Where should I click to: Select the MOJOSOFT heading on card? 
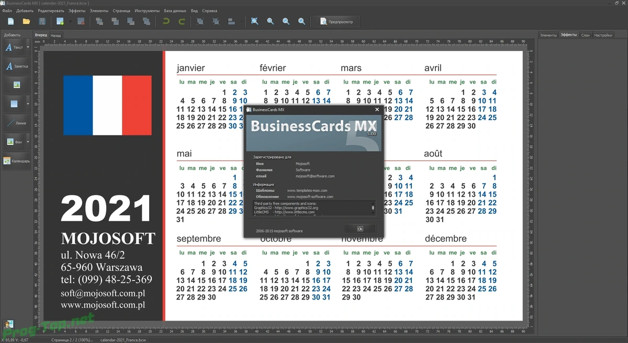click(108, 238)
